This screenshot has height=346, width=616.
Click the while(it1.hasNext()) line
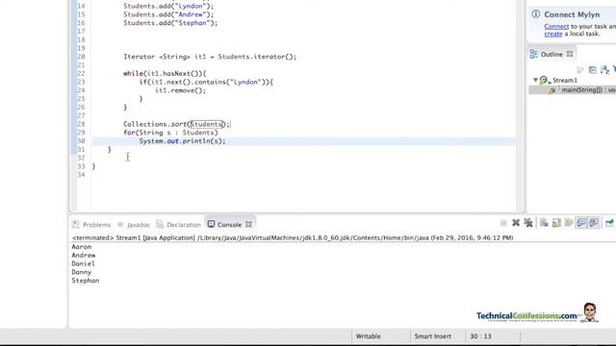[x=165, y=73]
